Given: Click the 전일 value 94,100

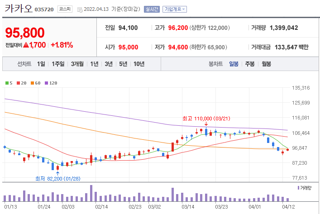Looking at the screenshot, I should coord(128,28).
